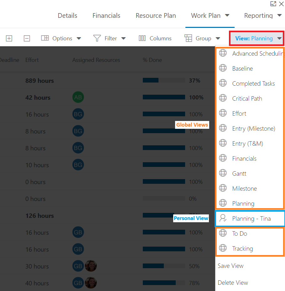
Task: Click the Effort column header
Action: pos(32,60)
